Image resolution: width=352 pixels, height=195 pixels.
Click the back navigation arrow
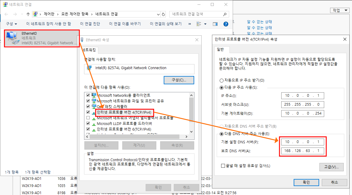tap(6, 14)
